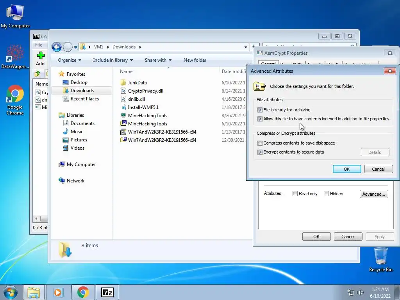Select Win7AndW2K8R2-KB3191566-x64 dated 12/30/2021
Viewport: 400px width, 300px height.
pyautogui.click(x=162, y=140)
